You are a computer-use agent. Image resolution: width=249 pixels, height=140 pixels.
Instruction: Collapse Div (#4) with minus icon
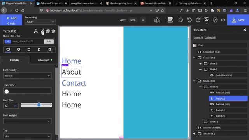coord(200,69)
